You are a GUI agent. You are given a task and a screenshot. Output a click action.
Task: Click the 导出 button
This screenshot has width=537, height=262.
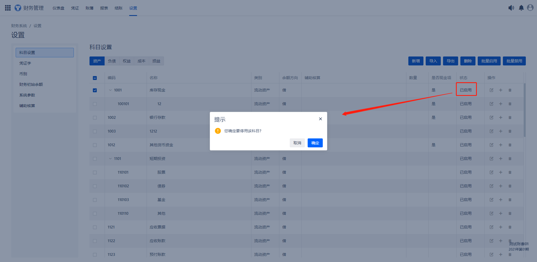(451, 61)
